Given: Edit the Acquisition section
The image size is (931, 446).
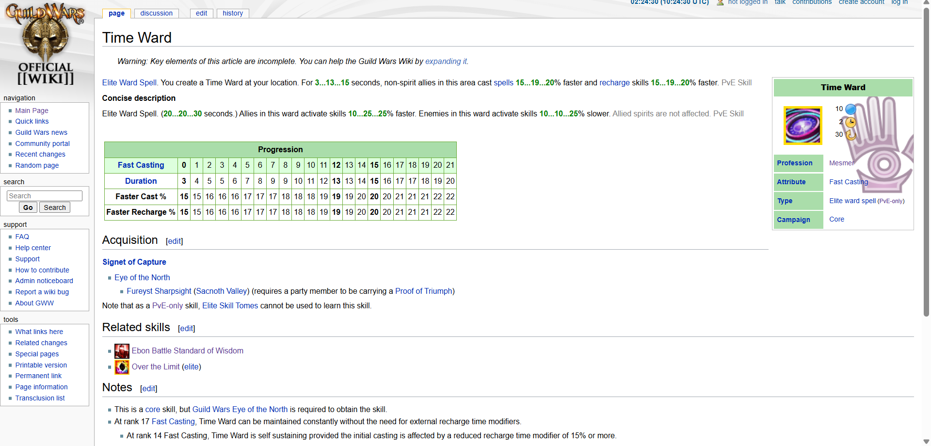Looking at the screenshot, I should tap(174, 241).
